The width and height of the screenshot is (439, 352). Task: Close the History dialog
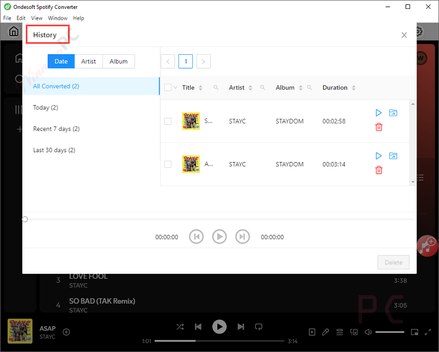[404, 35]
